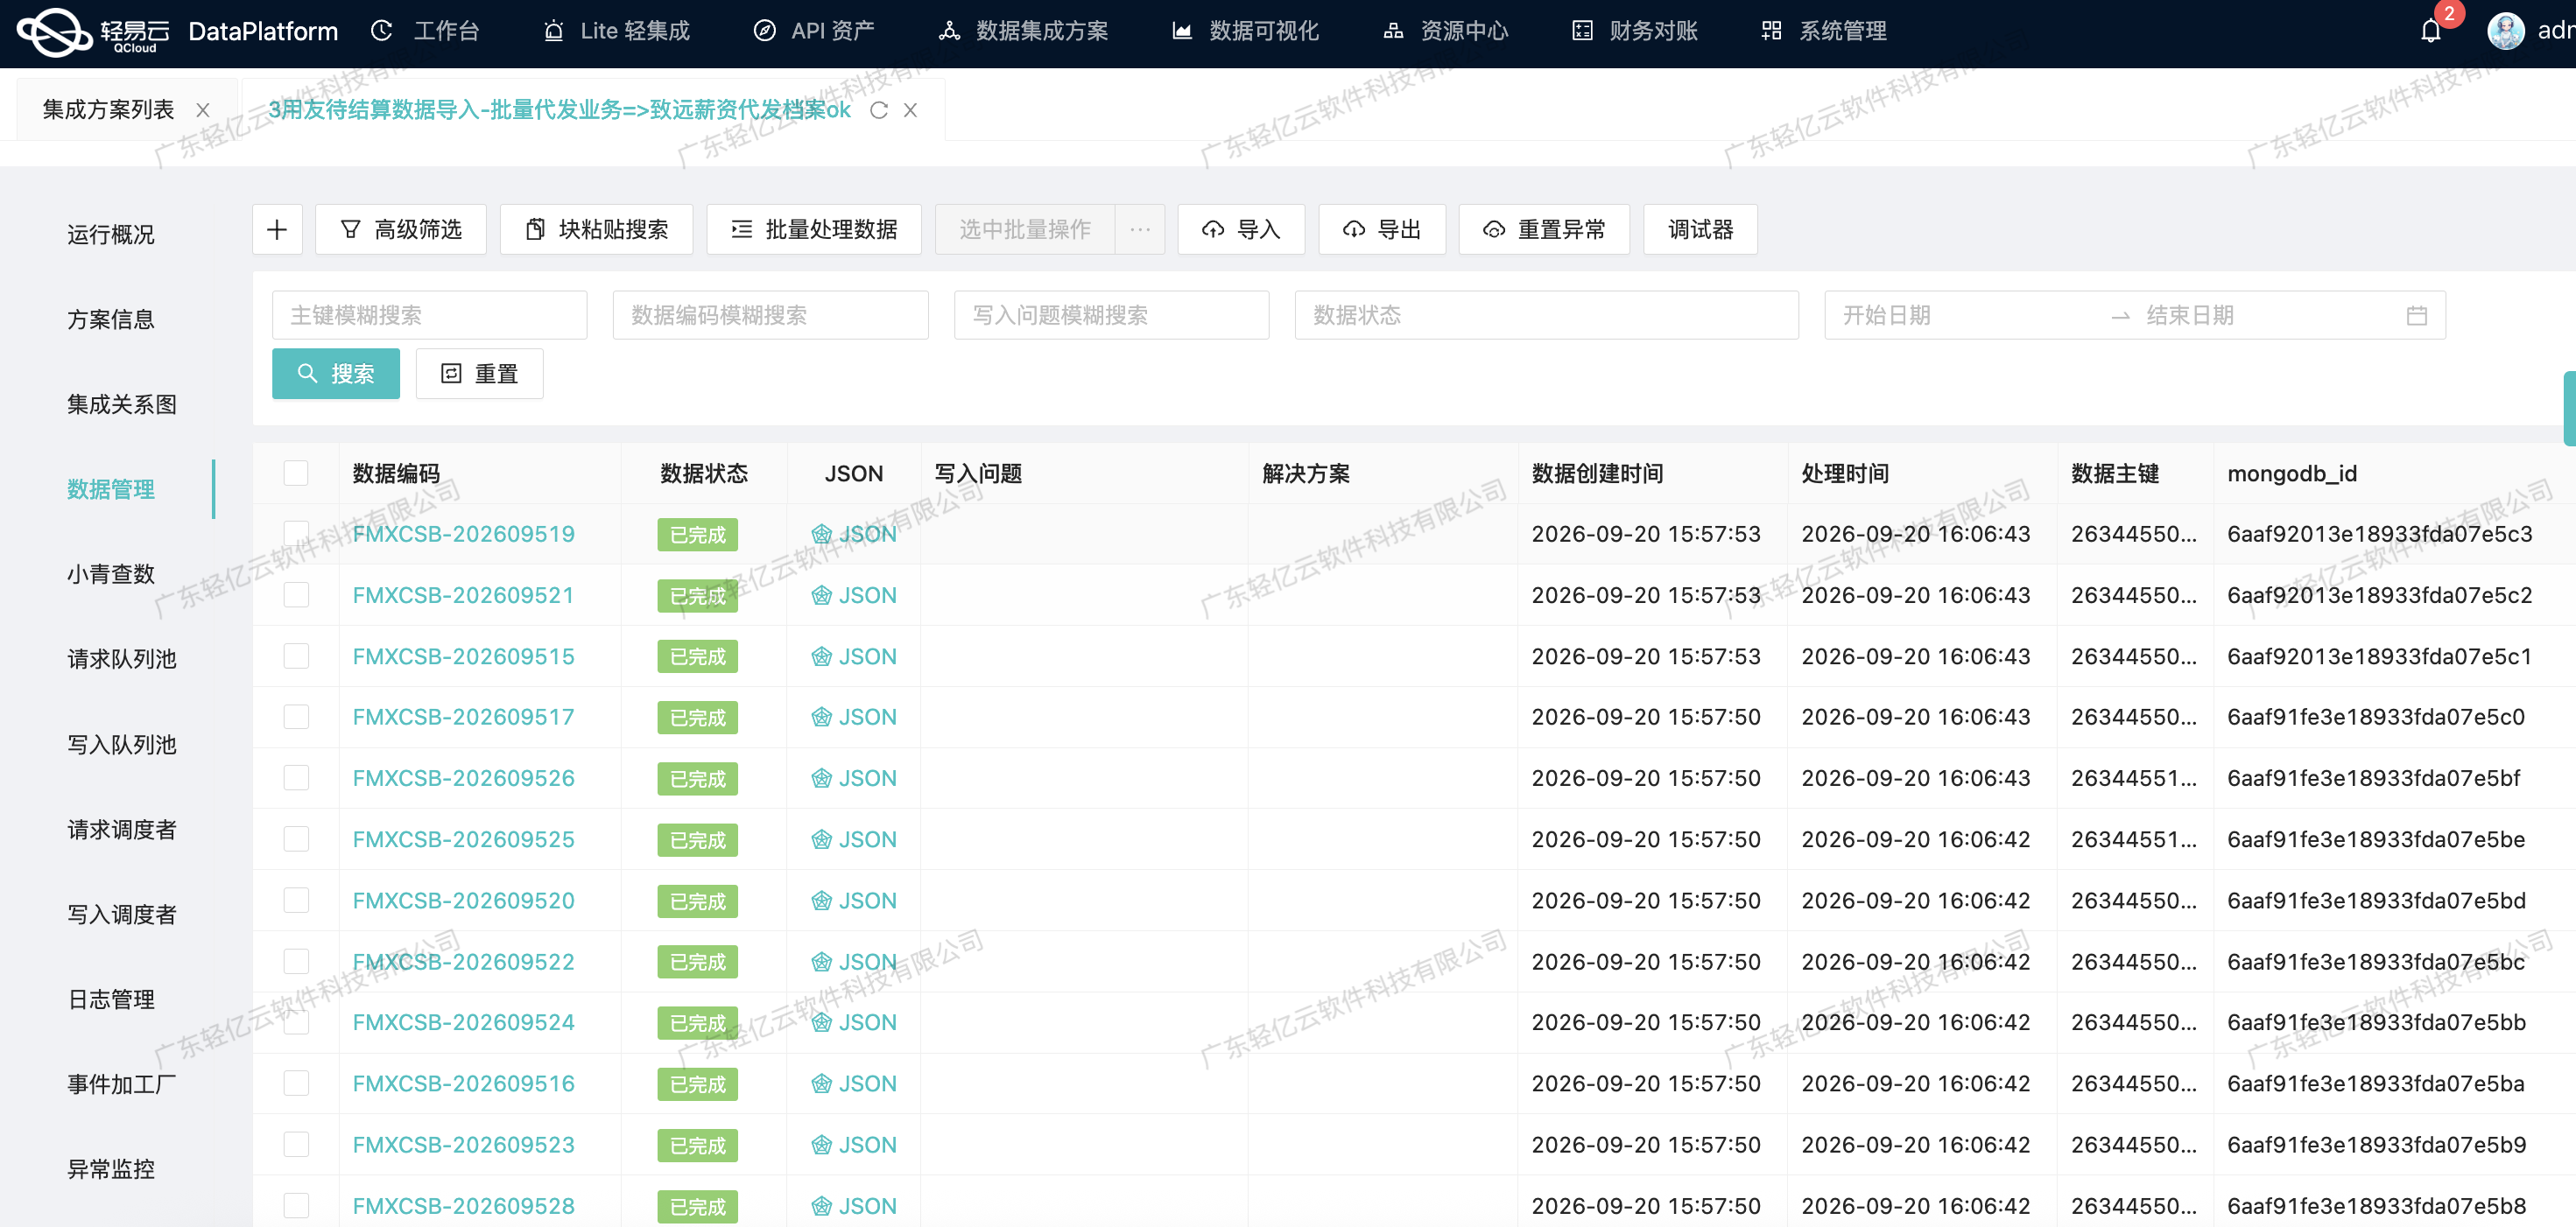Open the 调试器 debugger
Viewport: 2576px width, 1227px height.
pyautogui.click(x=1700, y=230)
